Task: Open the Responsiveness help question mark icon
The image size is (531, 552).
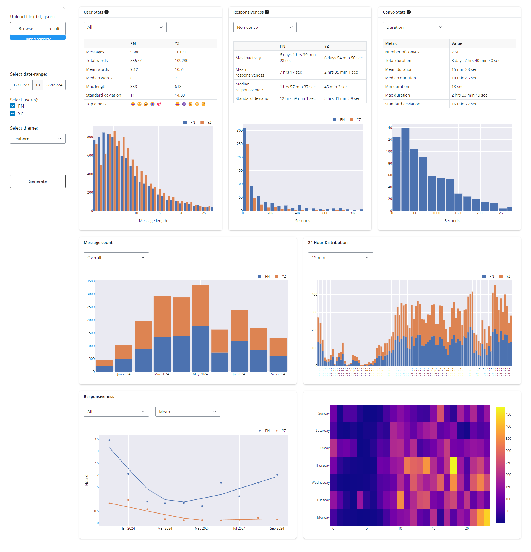Action: pyautogui.click(x=267, y=12)
